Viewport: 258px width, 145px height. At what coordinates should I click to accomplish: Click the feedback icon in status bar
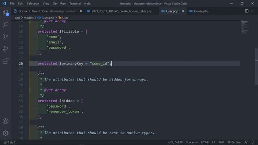point(246,142)
